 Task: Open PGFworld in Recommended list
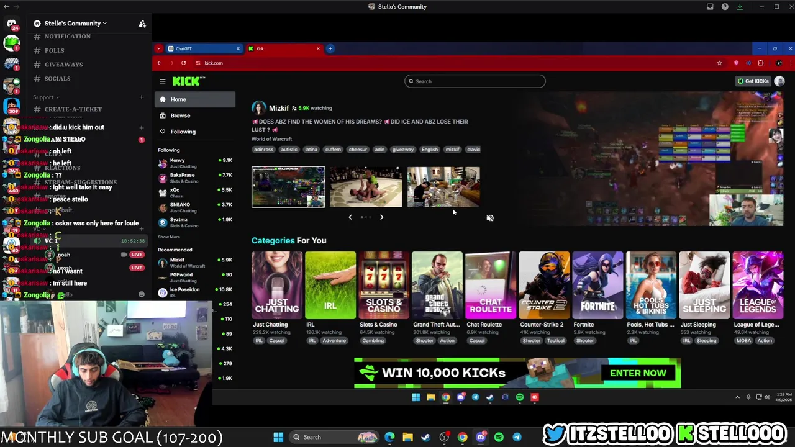(x=195, y=278)
